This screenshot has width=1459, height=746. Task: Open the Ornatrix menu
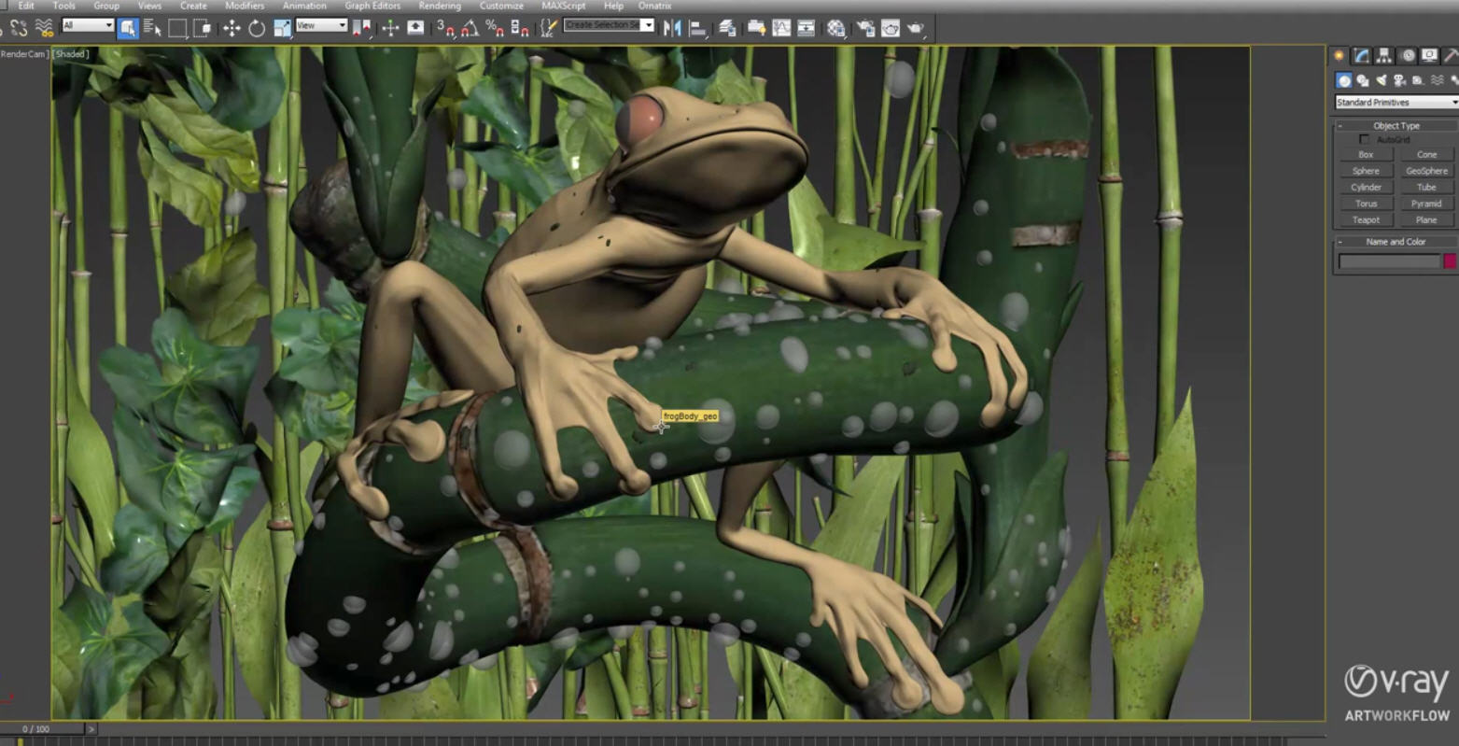(x=654, y=6)
